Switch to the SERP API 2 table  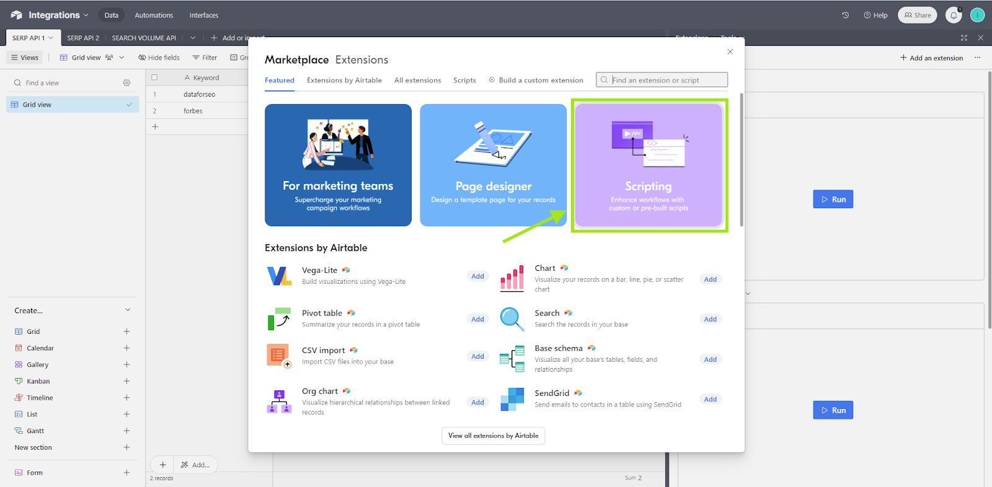pyautogui.click(x=83, y=38)
